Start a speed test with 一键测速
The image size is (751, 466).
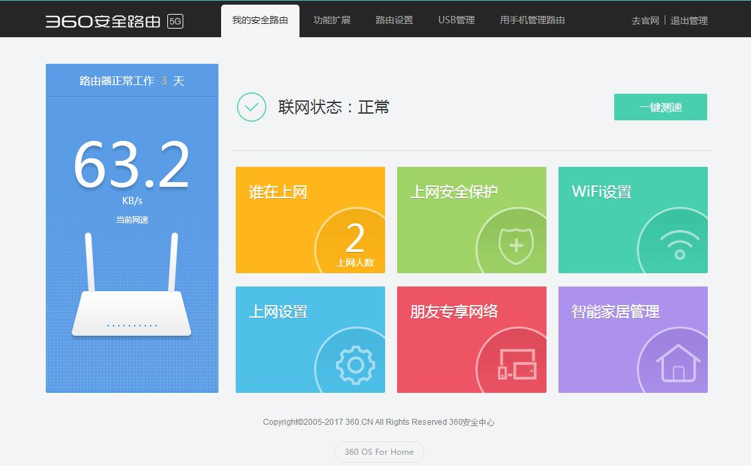point(660,106)
